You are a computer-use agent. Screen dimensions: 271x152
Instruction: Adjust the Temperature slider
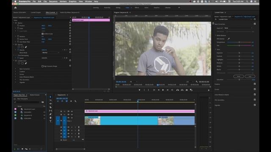239,42
